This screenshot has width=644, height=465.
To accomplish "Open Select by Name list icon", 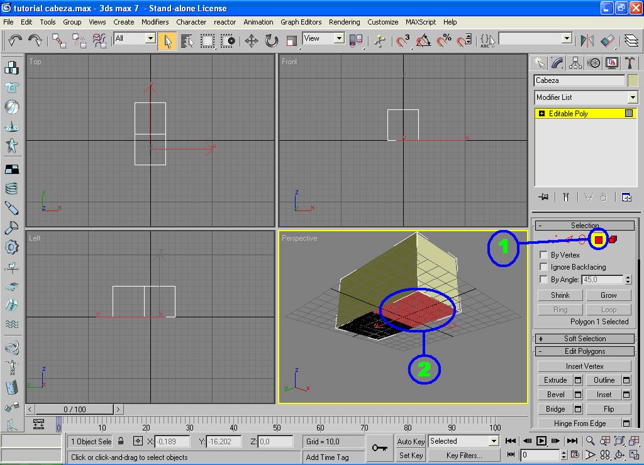I will (187, 41).
